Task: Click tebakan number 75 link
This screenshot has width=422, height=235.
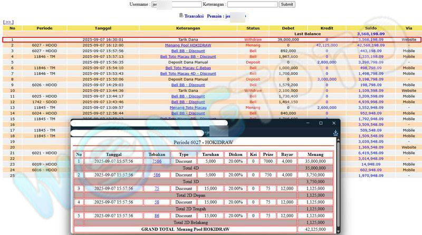Action: coord(157,189)
